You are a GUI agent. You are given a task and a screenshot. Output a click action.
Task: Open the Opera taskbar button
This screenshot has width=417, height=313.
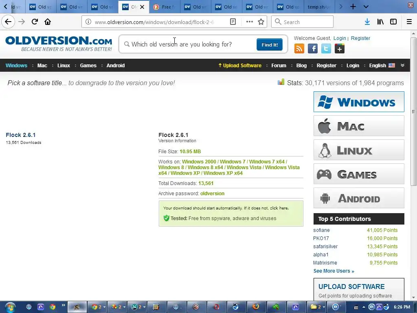pyautogui.click(x=216, y=307)
